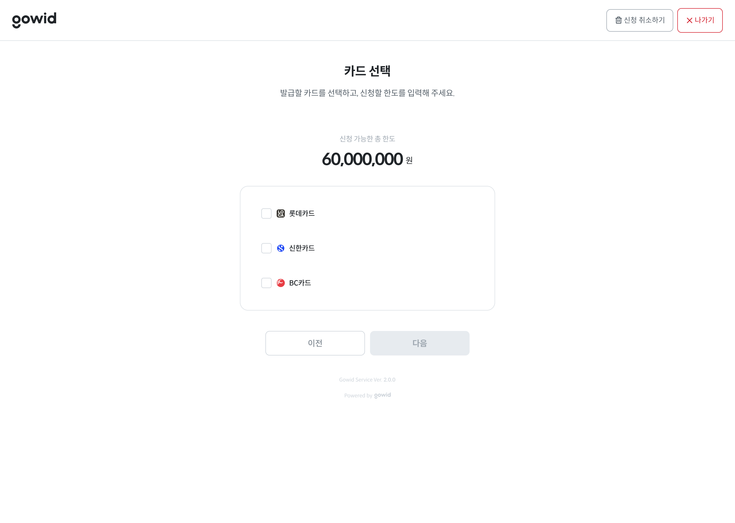The width and height of the screenshot is (735, 523).
Task: Cancel the application via 신청 취소하기 text
Action: pyautogui.click(x=644, y=20)
